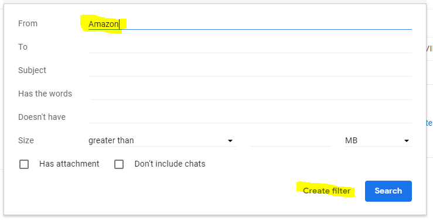Click the size number input field
Image resolution: width=433 pixels, height=221 pixels.
[290, 140]
